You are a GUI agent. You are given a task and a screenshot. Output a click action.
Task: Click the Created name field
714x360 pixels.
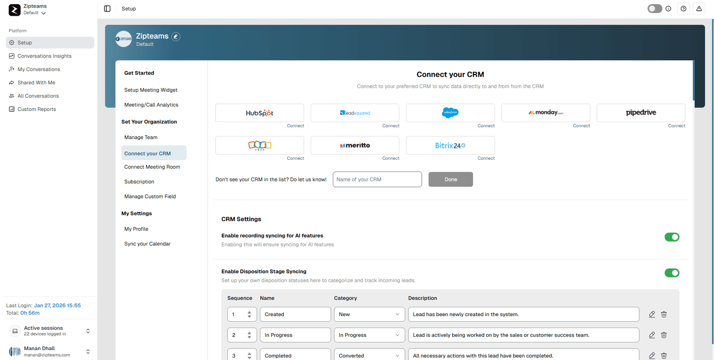[x=295, y=314]
